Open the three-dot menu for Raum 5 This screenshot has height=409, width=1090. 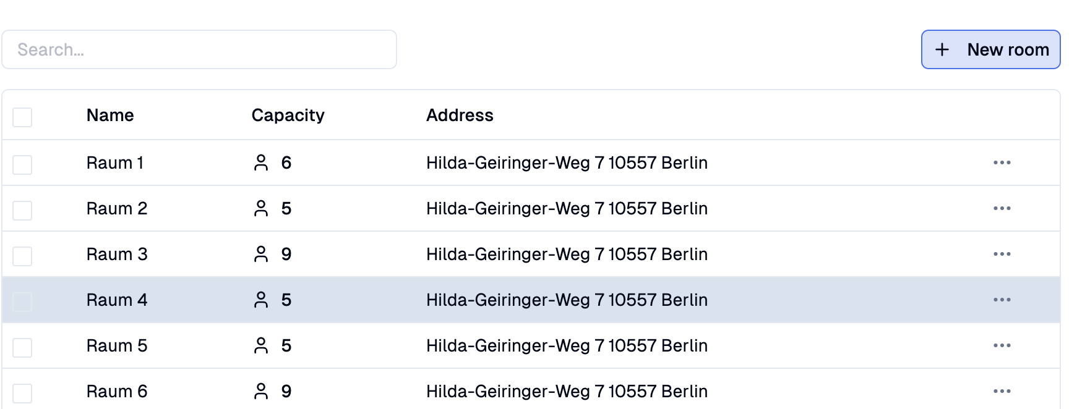pos(1002,345)
